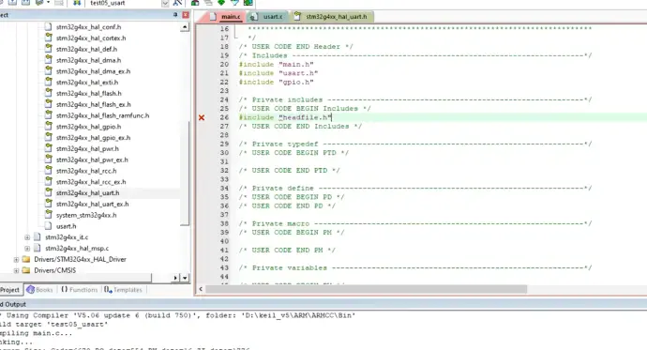
Task: Select usart.h in the project tree
Action: (66, 226)
